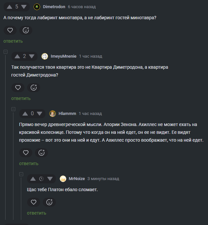This screenshot has width=208, height=225.
Task: Open ImeyuMnenie's profile avatar
Action: point(45,56)
